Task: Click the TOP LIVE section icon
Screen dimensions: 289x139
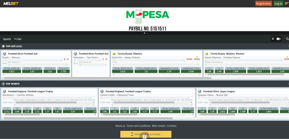Action: tap(3, 46)
